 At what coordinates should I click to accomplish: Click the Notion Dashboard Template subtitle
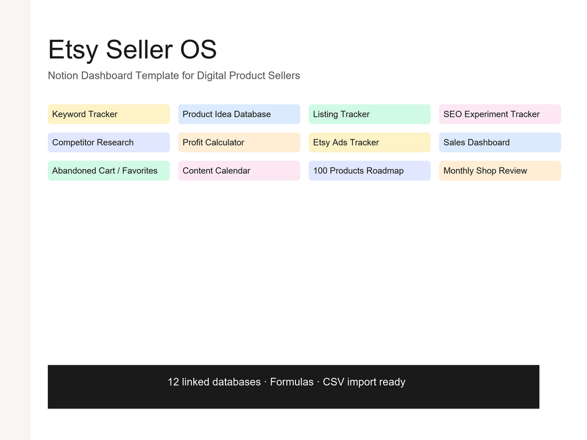click(x=173, y=76)
